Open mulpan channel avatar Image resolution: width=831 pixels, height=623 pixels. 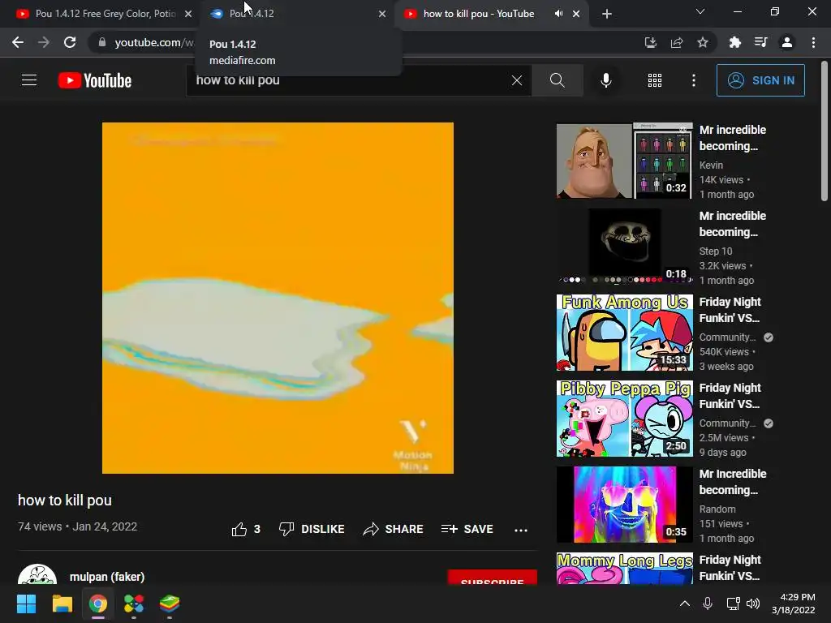37,575
